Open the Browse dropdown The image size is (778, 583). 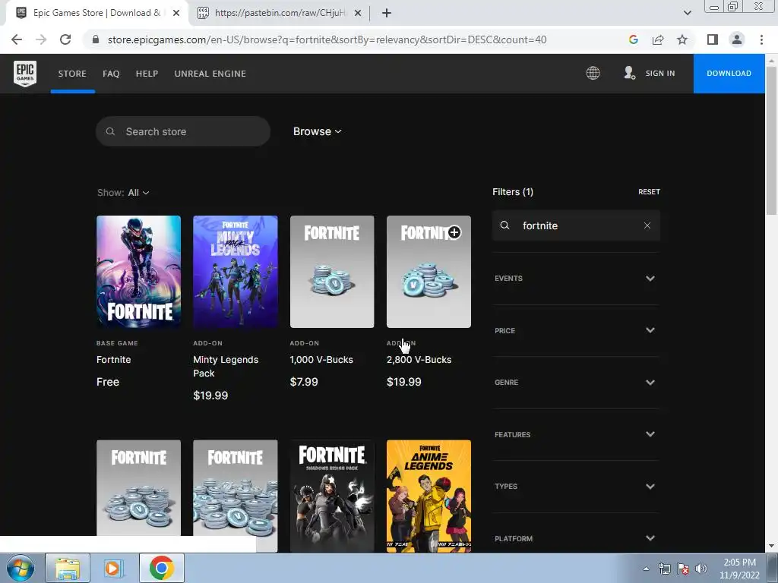click(317, 131)
